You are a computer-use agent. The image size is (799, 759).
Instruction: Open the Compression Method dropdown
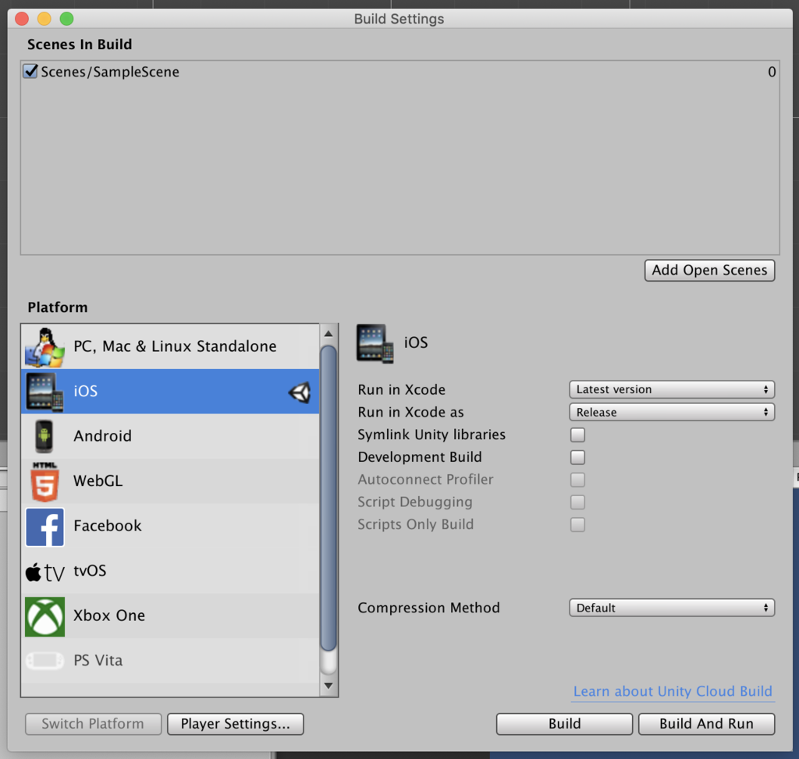coord(672,607)
